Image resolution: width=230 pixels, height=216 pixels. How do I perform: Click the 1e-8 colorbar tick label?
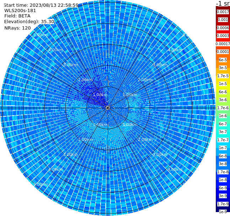[x=223, y=180]
